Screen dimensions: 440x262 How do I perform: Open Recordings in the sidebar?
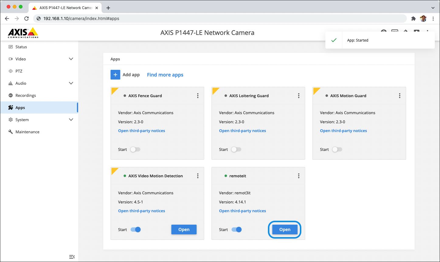(39, 95)
